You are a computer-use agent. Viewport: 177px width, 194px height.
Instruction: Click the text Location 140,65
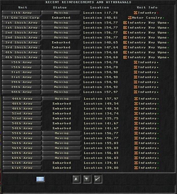(x=101, y=43)
